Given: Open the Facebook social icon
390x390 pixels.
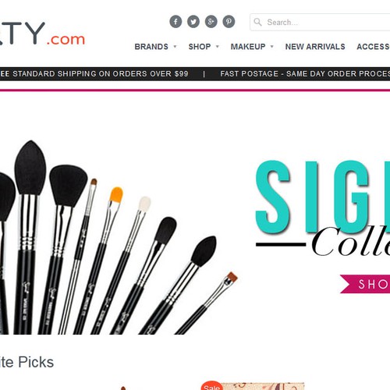Looking at the screenshot, I should click(x=175, y=22).
